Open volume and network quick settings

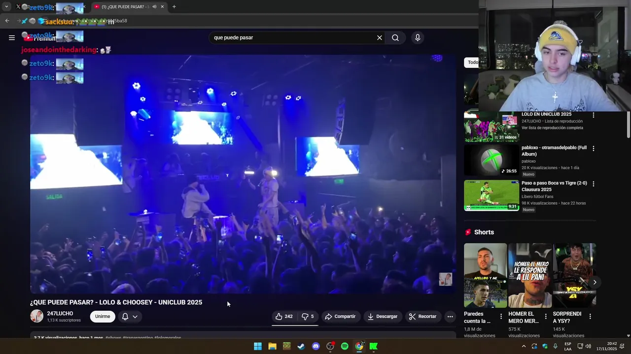(584, 346)
